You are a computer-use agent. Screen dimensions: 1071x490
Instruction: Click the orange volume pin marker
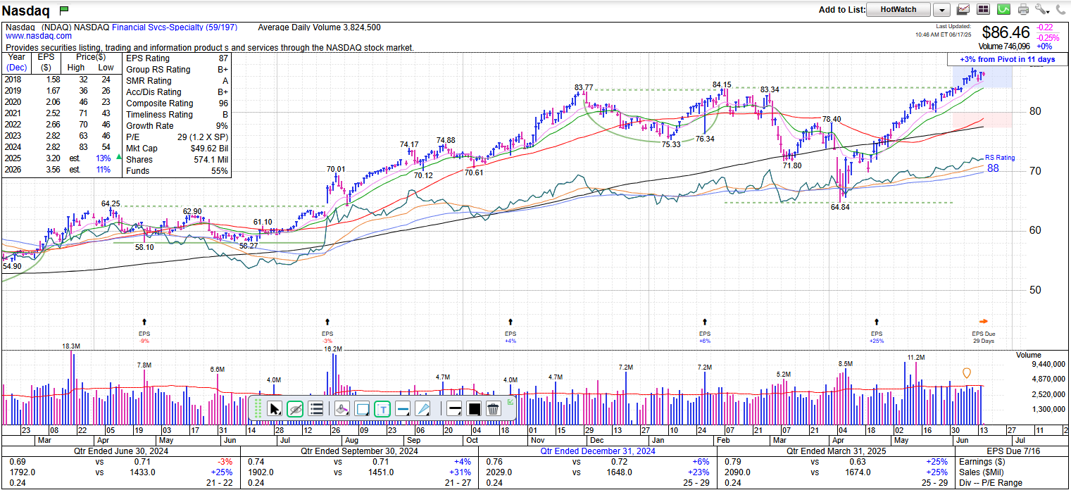[967, 373]
